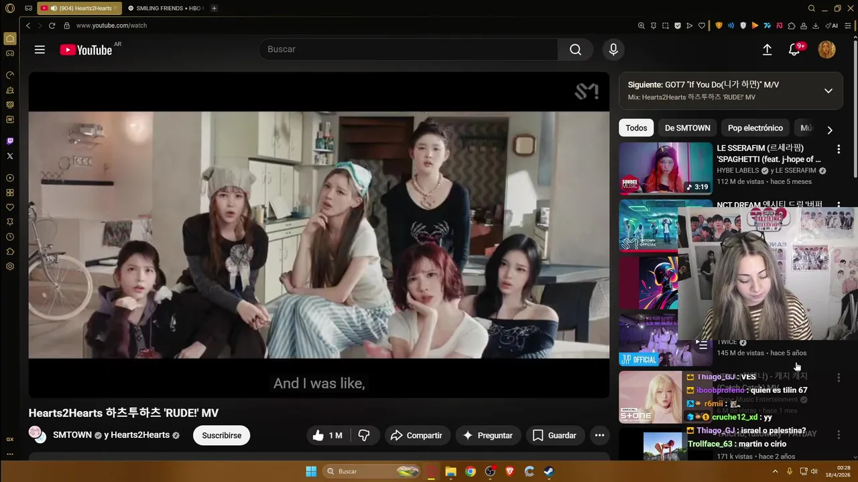The width and height of the screenshot is (858, 482).
Task: Go back with the browser back arrow
Action: click(x=28, y=25)
